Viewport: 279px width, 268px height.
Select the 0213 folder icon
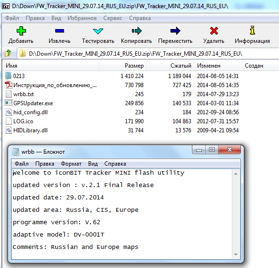click(8, 76)
